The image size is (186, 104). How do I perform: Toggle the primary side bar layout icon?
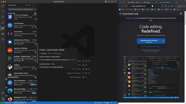tap(106, 2)
